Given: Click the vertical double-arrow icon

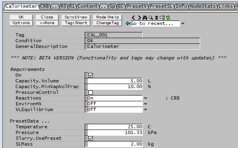Looking at the screenshot, I should (157, 18).
